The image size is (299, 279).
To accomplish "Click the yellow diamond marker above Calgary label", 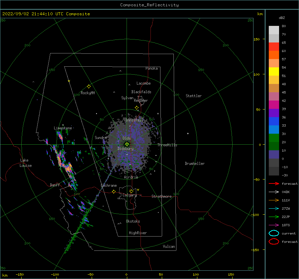I will point(131,191).
